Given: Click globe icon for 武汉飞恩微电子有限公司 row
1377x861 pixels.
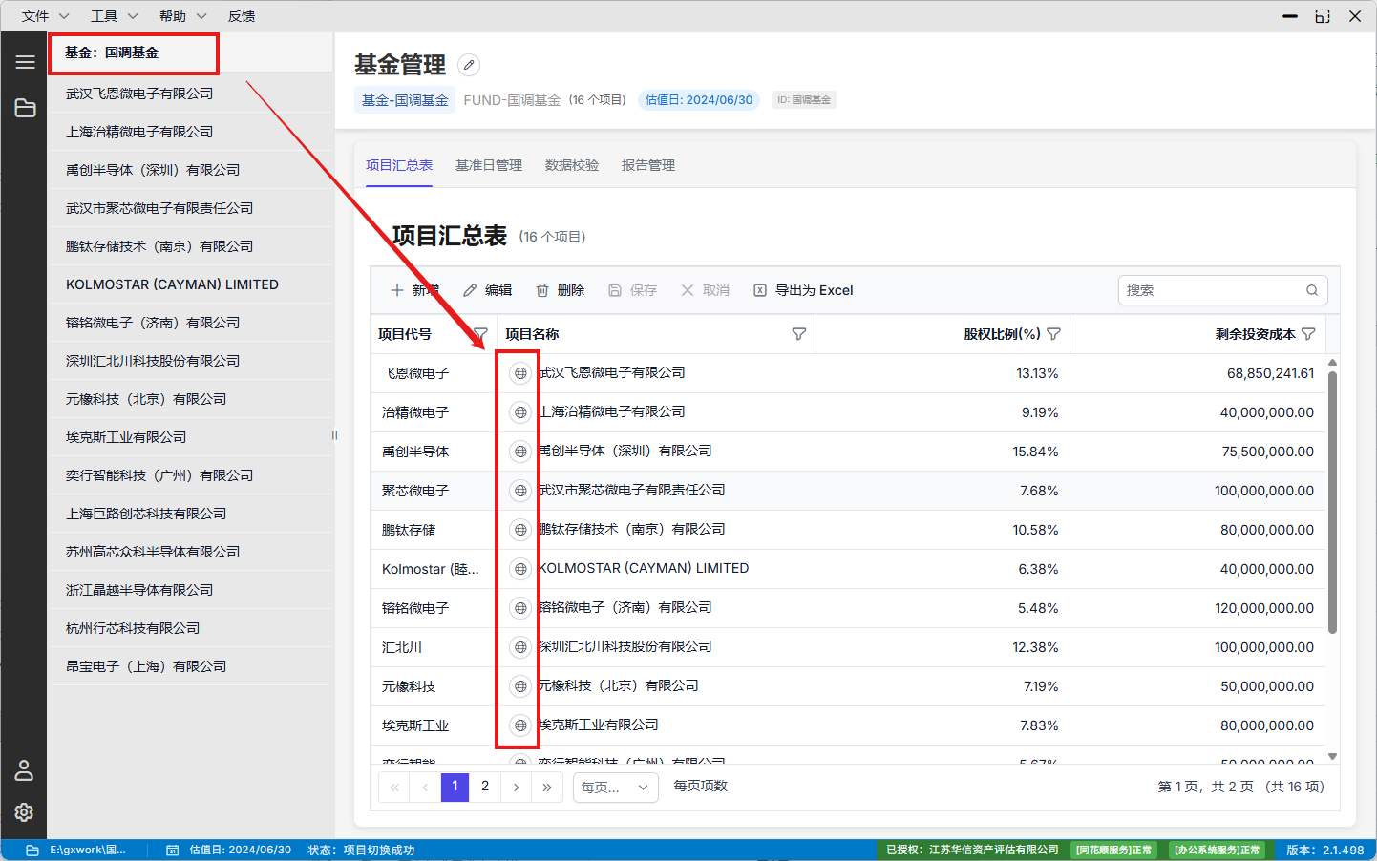Looking at the screenshot, I should [x=520, y=373].
